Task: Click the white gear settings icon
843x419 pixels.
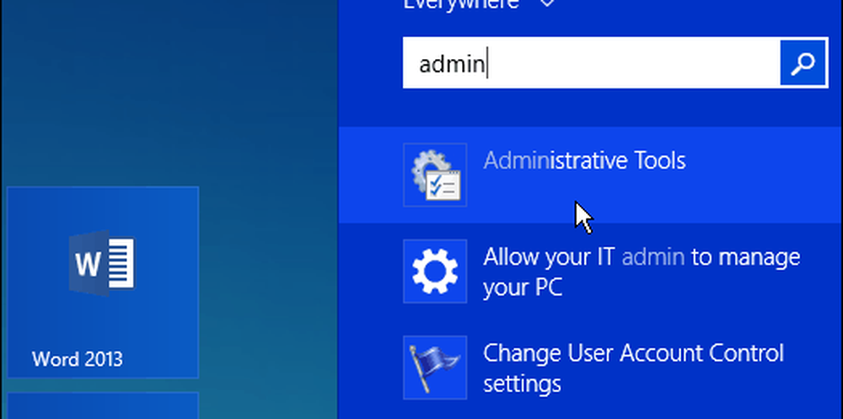Action: tap(435, 271)
